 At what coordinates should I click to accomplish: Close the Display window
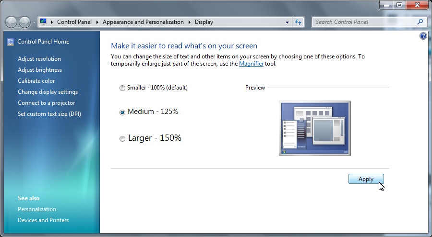point(417,5)
